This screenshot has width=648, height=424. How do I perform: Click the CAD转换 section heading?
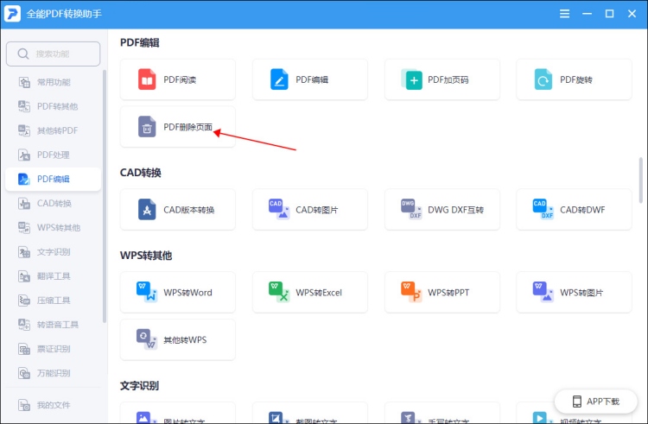[x=141, y=173]
